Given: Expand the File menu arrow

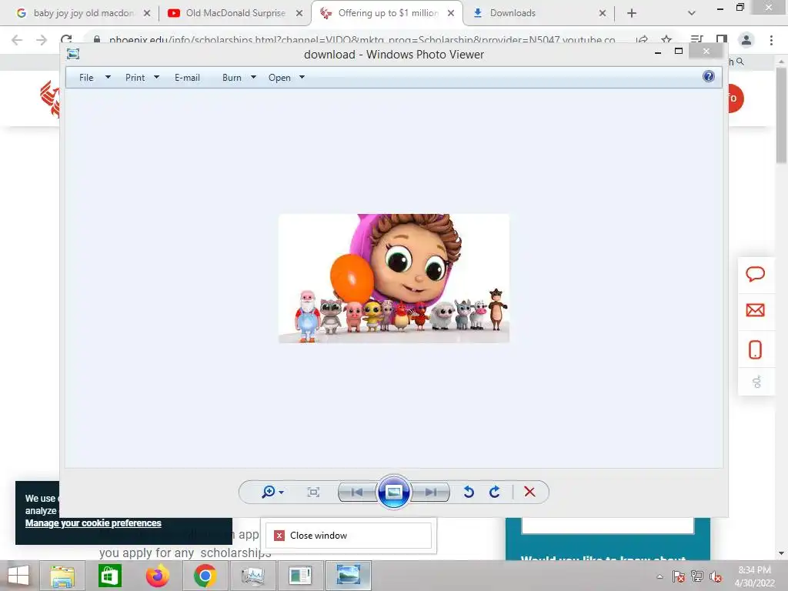Looking at the screenshot, I should point(108,77).
